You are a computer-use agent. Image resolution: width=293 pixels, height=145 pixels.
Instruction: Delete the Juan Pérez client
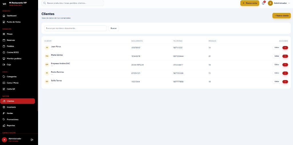click(285, 48)
